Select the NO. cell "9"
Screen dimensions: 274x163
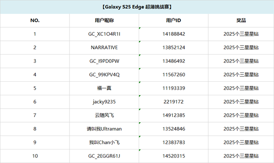pos(35,142)
